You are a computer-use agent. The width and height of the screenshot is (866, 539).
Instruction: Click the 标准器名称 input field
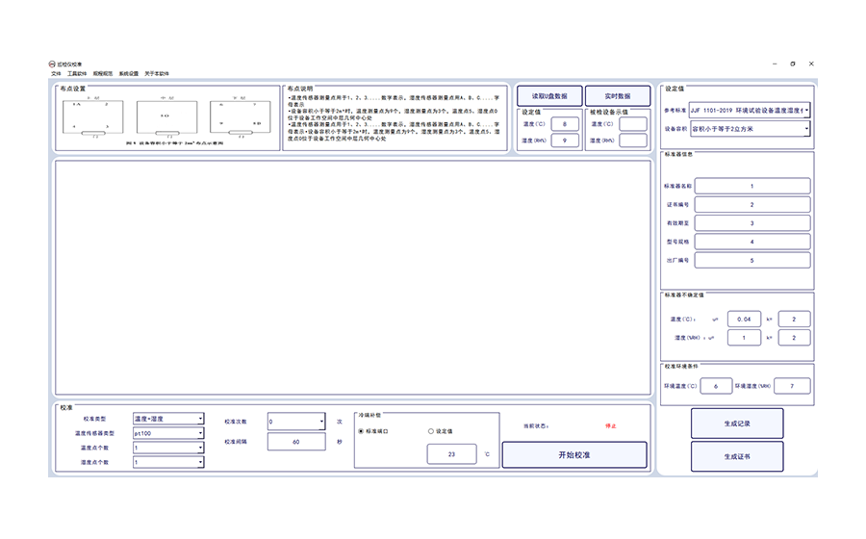pos(751,187)
